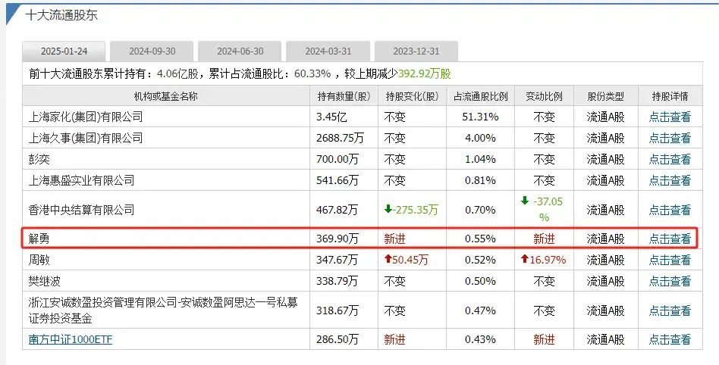Click the 0.47% ratio cell
This screenshot has height=365, width=719.
481,310
